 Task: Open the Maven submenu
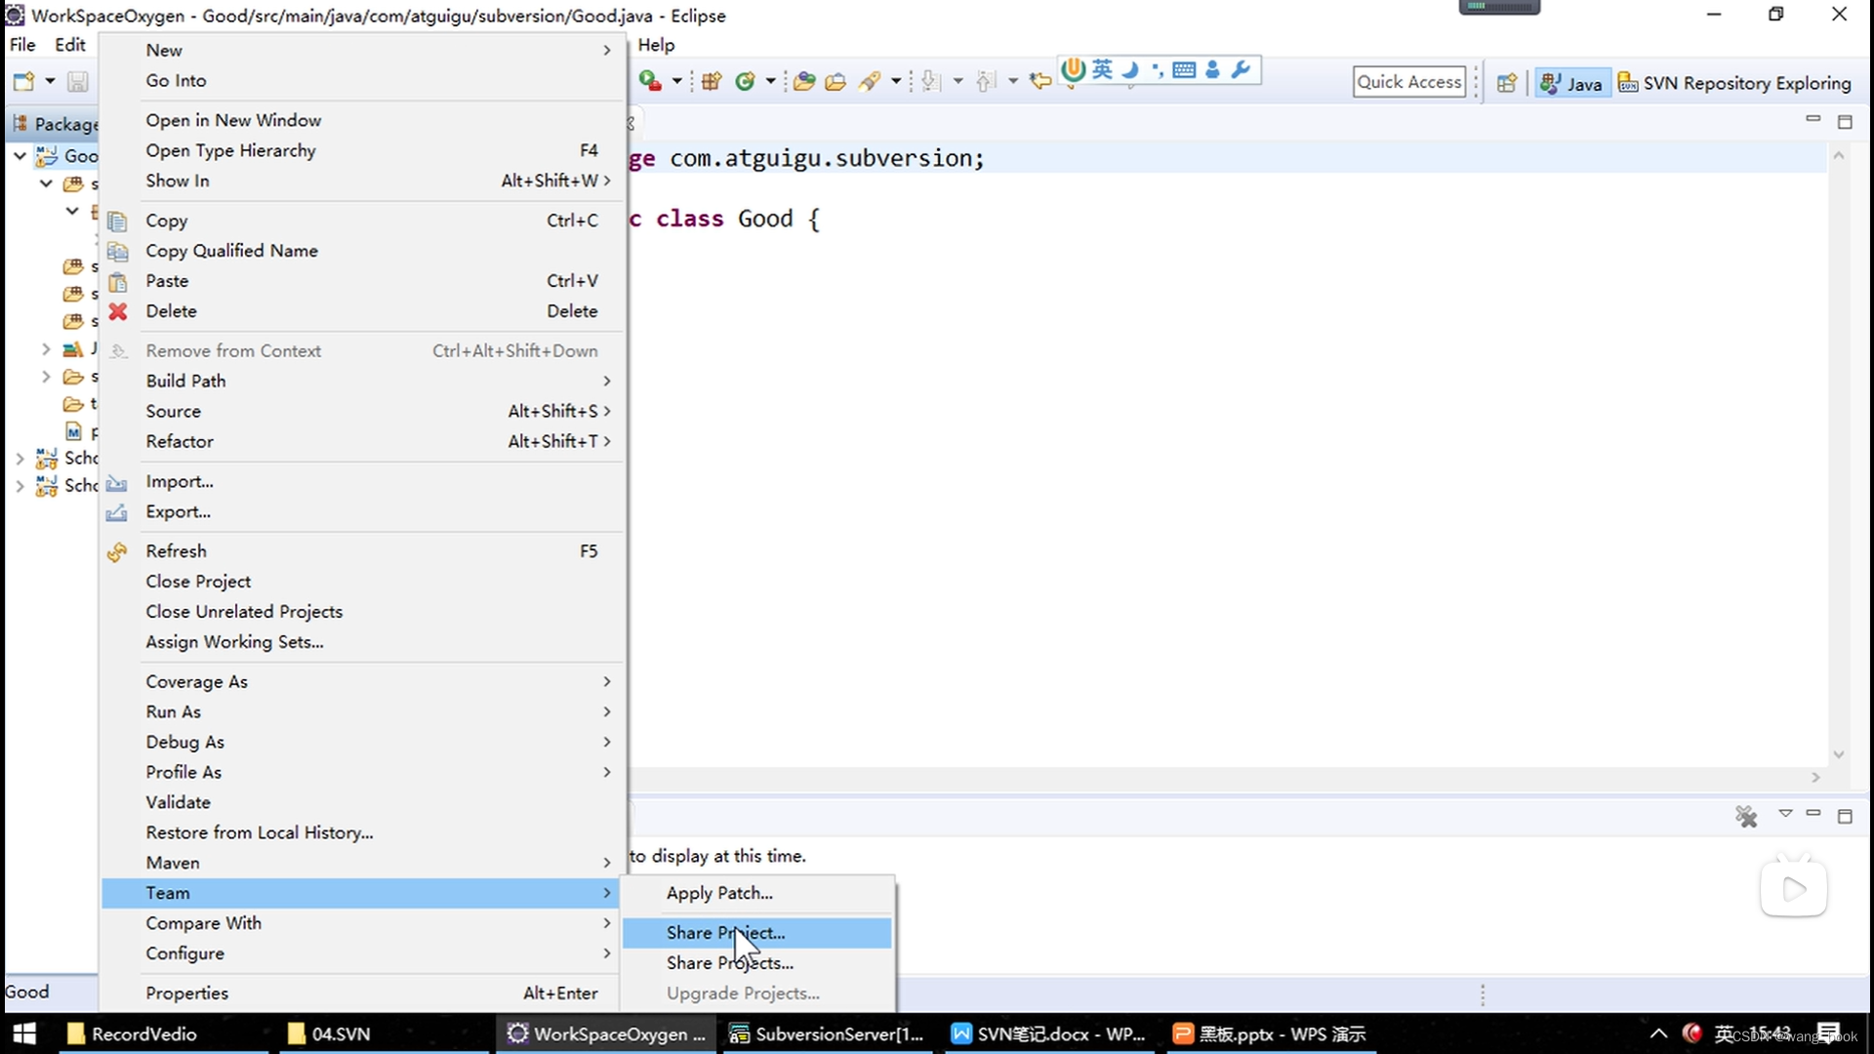362,863
